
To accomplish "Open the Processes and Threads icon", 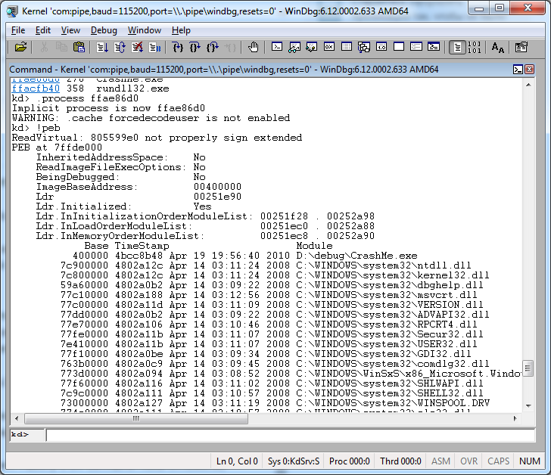I will 416,47.
